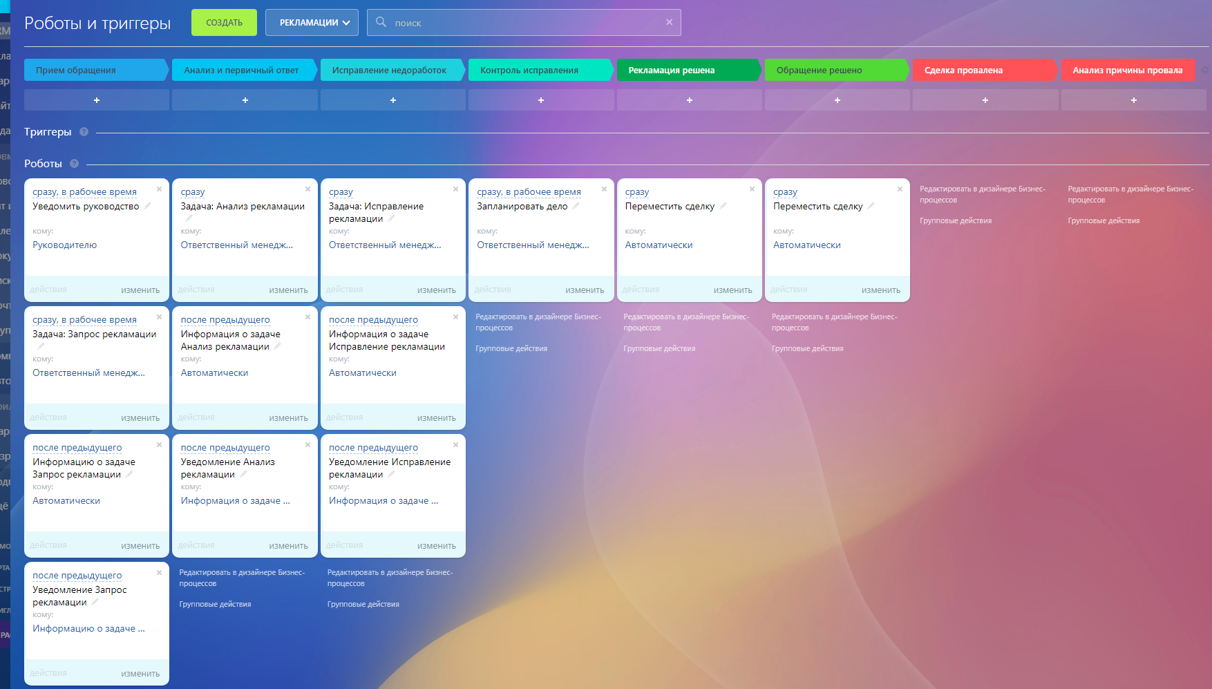Add a trigger under Контроль исправления
Screen dimensions: 1212x689
point(541,100)
